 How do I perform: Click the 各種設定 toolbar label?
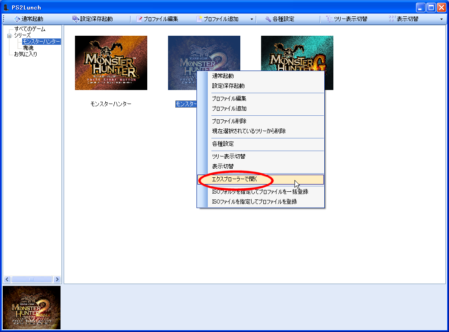[x=284, y=19]
